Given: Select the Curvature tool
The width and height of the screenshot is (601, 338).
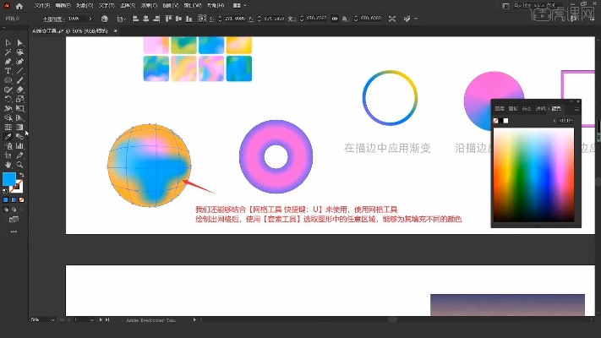Looking at the screenshot, I should pyautogui.click(x=20, y=62).
